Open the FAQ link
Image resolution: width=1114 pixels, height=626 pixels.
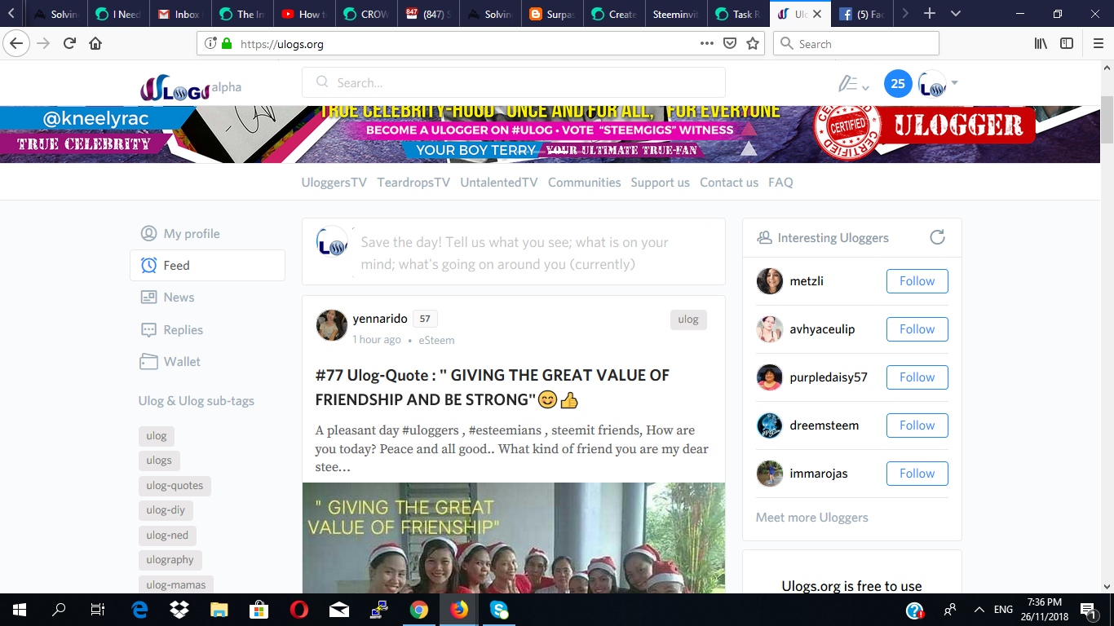[780, 183]
